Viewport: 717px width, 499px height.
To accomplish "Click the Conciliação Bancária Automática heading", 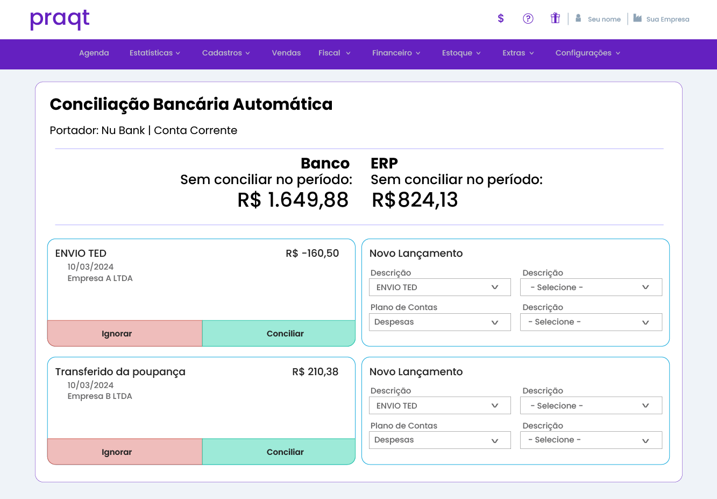I will (191, 104).
